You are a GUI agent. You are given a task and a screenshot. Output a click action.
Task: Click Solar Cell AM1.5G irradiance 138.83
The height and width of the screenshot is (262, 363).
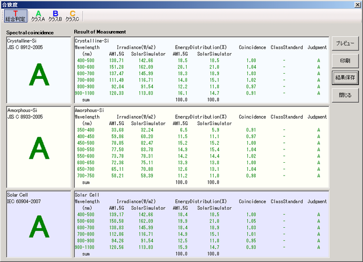coord(117,228)
